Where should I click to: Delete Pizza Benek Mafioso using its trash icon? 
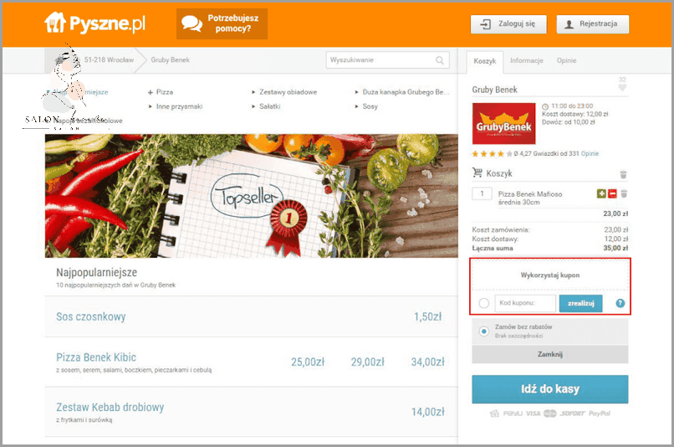pyautogui.click(x=624, y=194)
